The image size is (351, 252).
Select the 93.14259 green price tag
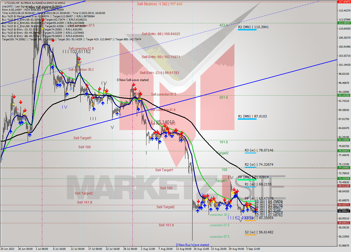tap(344, 95)
